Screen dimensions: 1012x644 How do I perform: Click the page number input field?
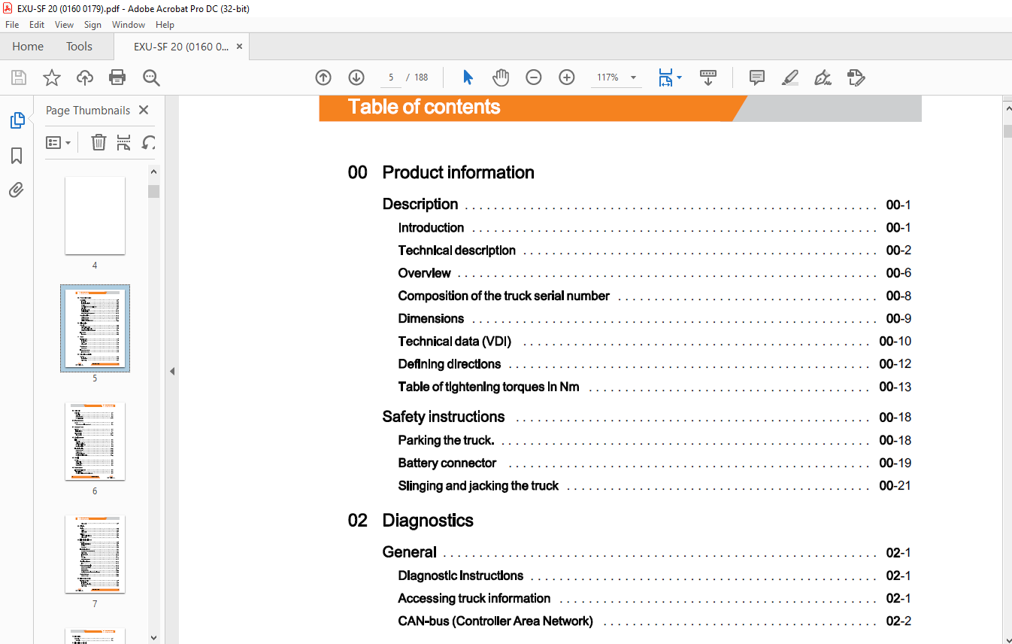pyautogui.click(x=390, y=77)
